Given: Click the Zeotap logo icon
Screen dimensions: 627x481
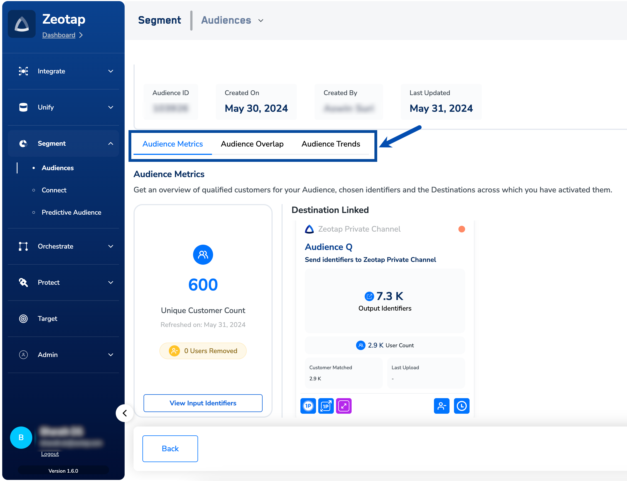Looking at the screenshot, I should [x=22, y=24].
